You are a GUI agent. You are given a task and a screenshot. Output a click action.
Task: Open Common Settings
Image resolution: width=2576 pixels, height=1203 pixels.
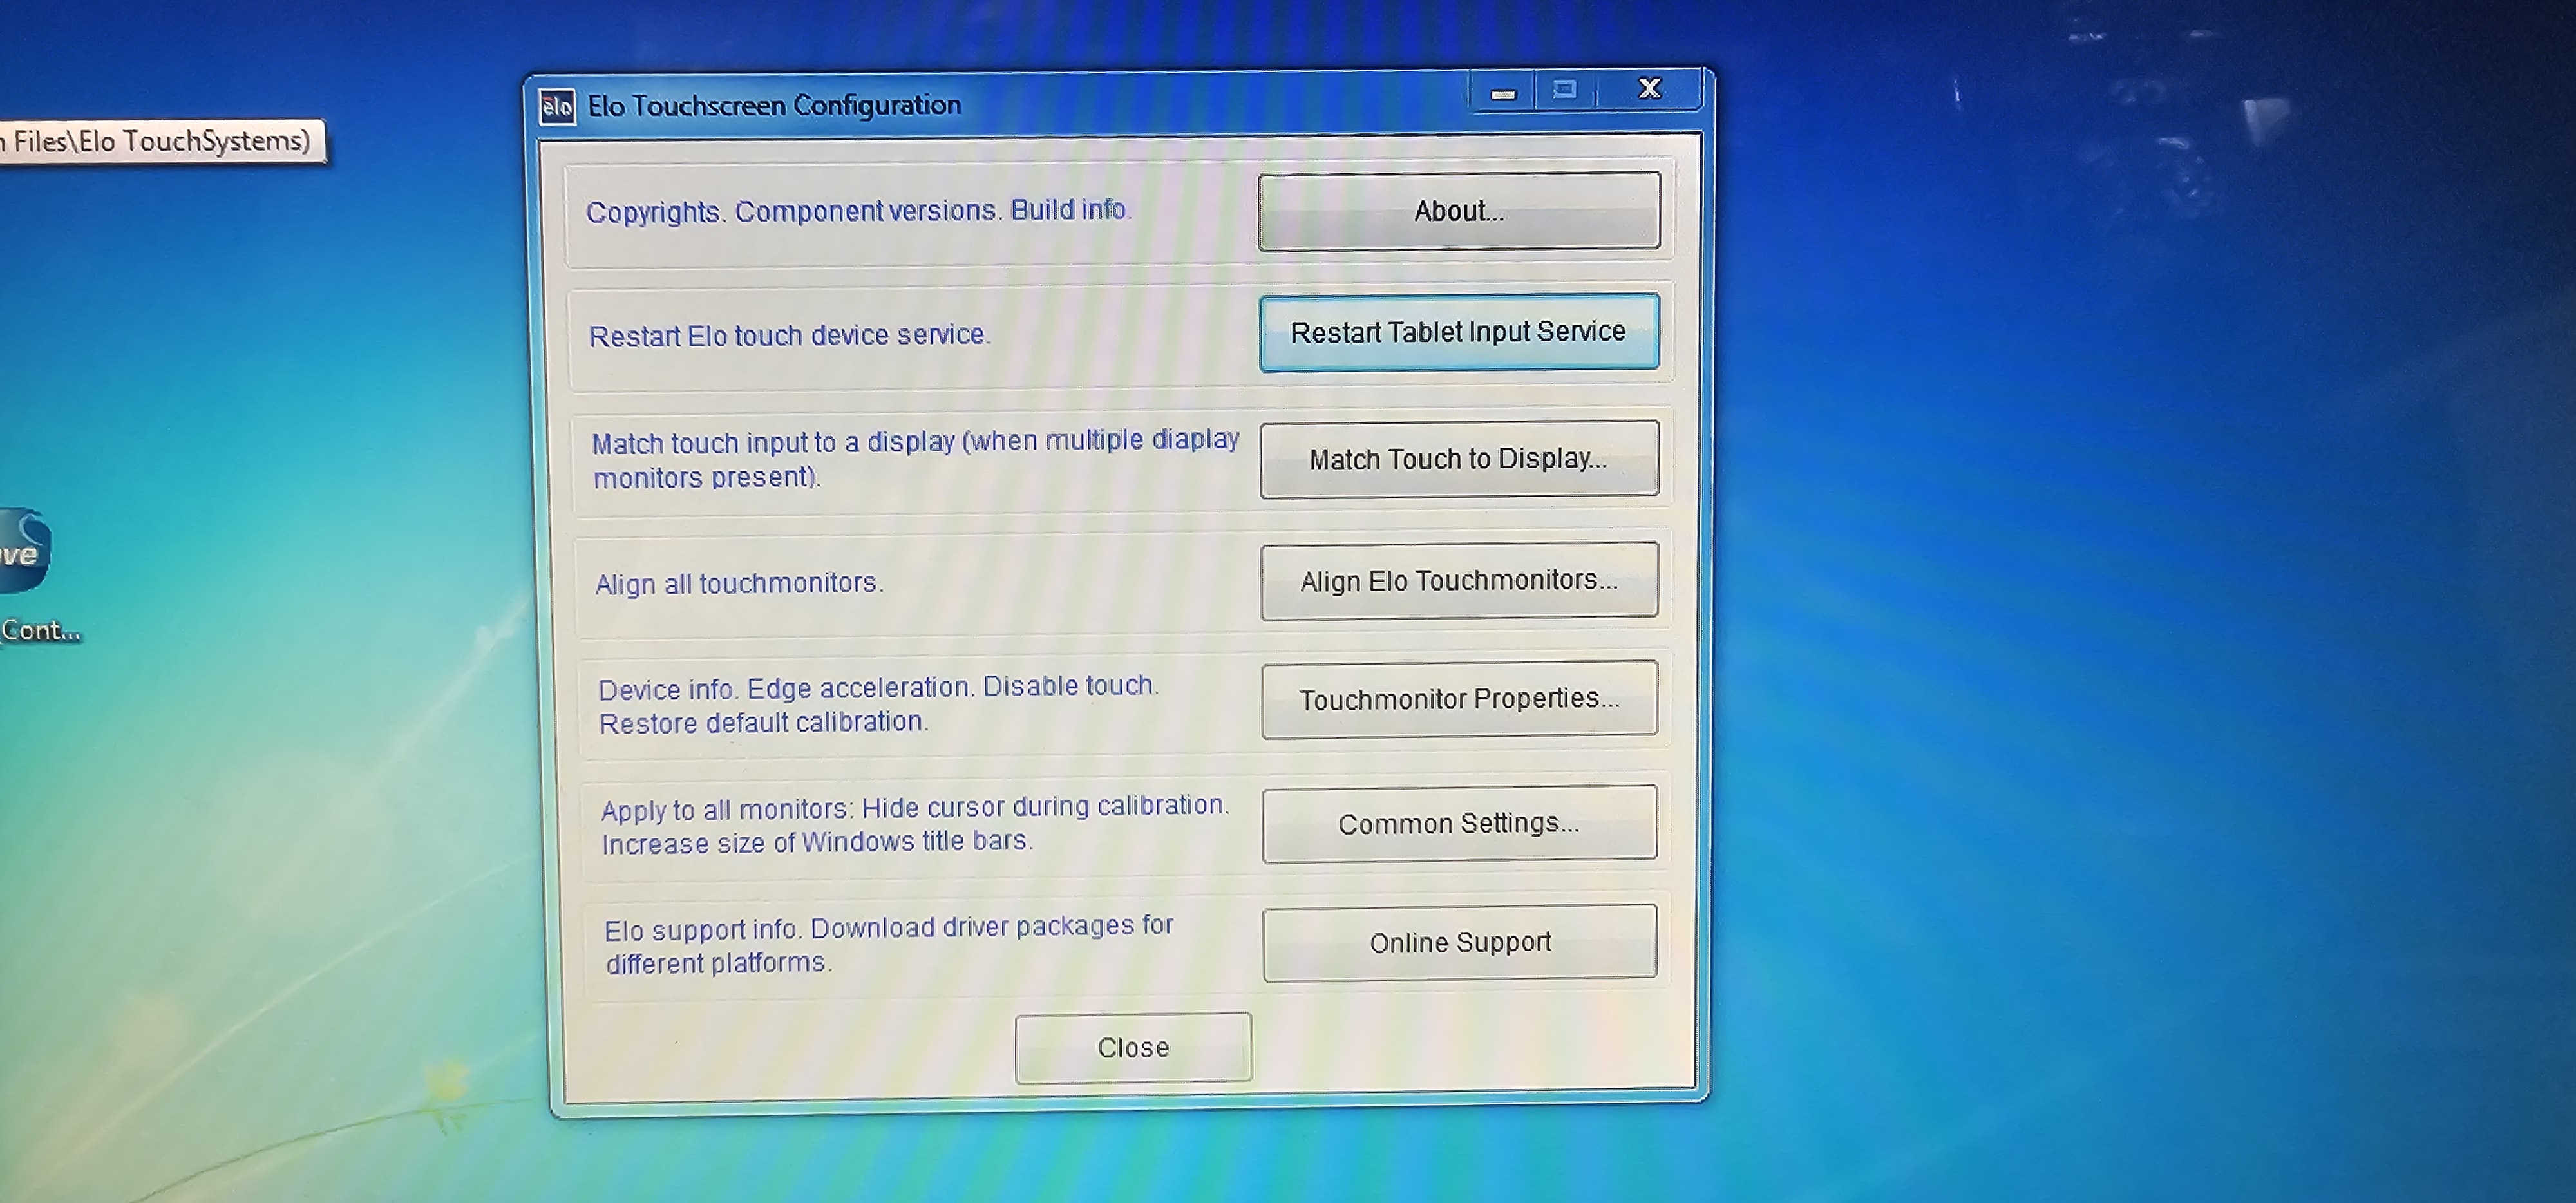pos(1459,823)
